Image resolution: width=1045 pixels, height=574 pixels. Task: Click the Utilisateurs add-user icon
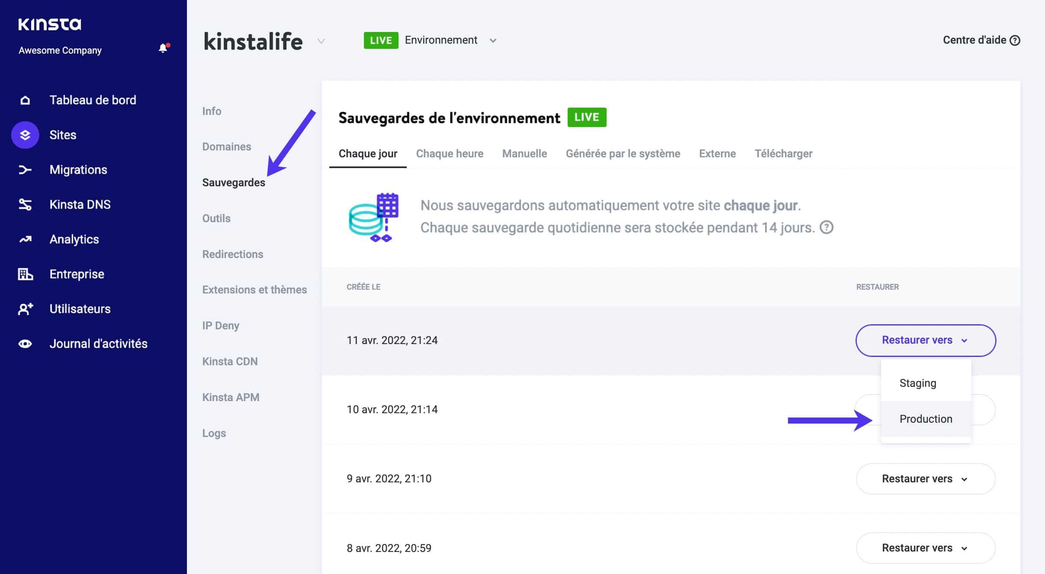coord(25,309)
